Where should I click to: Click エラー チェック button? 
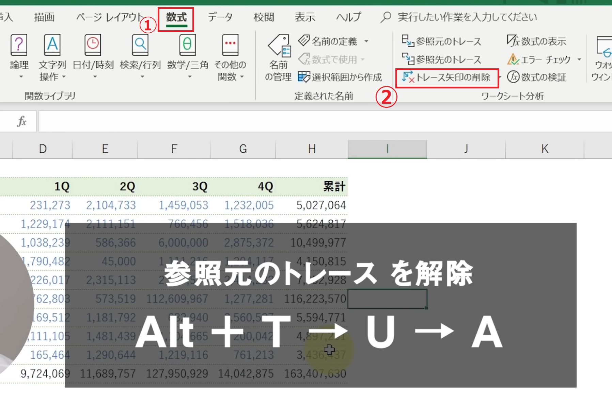(539, 60)
